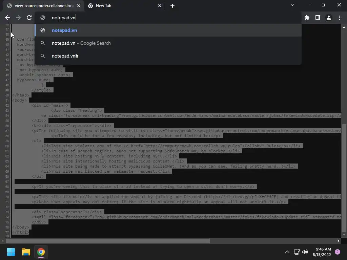Click line 68 'If you're seeing this' paragraph
This screenshot has height=260, width=347.
[143, 187]
